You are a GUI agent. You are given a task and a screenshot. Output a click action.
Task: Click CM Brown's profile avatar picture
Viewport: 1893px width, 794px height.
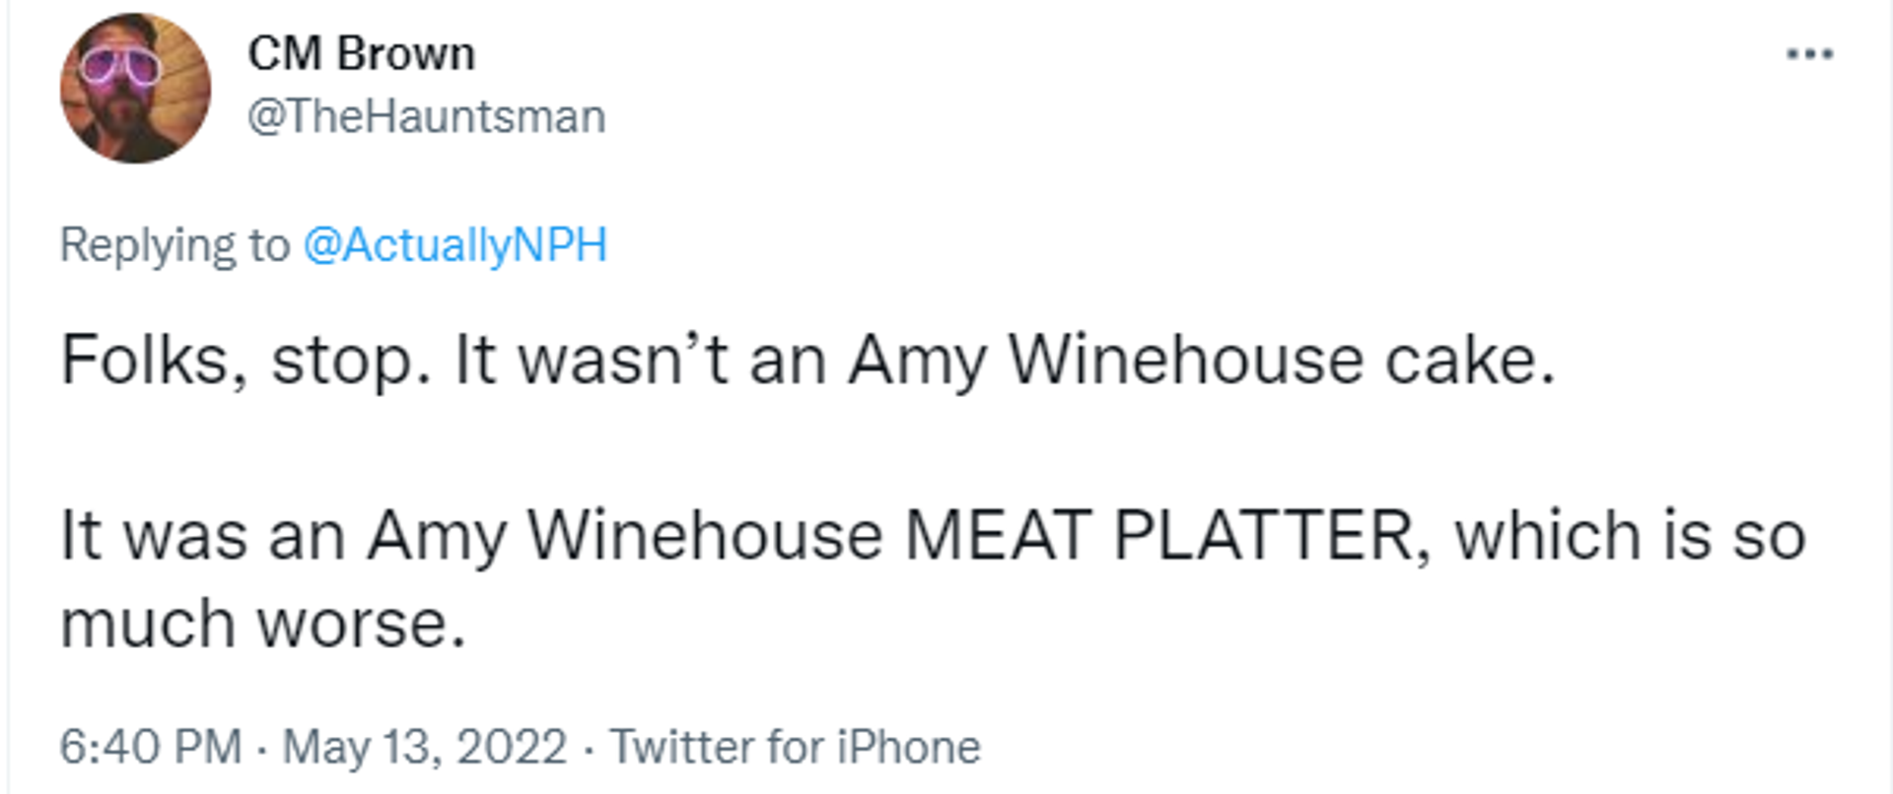pyautogui.click(x=135, y=88)
